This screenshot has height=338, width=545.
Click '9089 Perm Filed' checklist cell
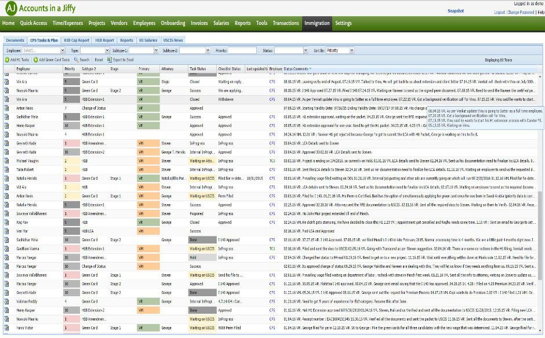(x=231, y=328)
